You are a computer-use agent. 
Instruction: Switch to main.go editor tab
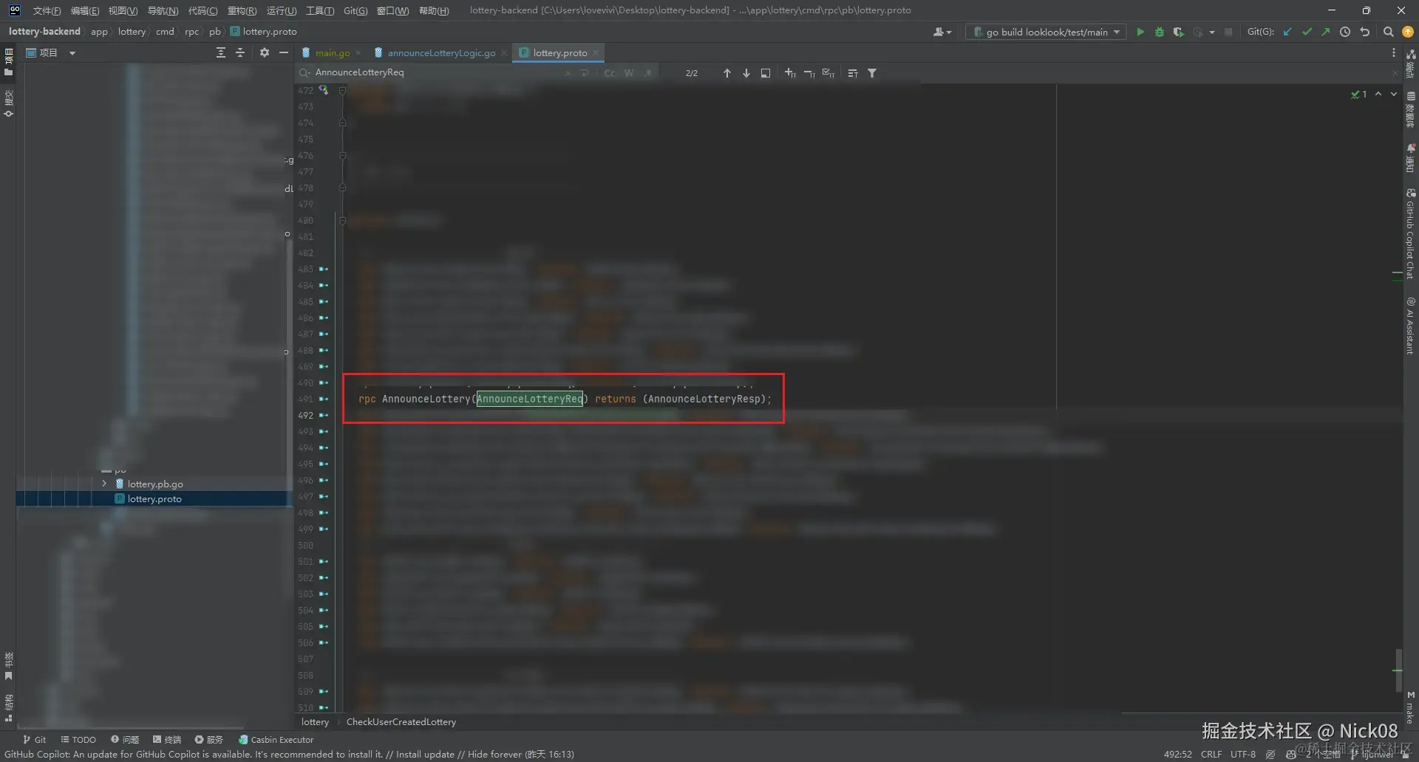332,52
